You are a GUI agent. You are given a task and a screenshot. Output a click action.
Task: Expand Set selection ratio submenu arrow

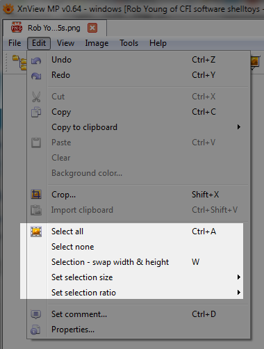coord(239,293)
